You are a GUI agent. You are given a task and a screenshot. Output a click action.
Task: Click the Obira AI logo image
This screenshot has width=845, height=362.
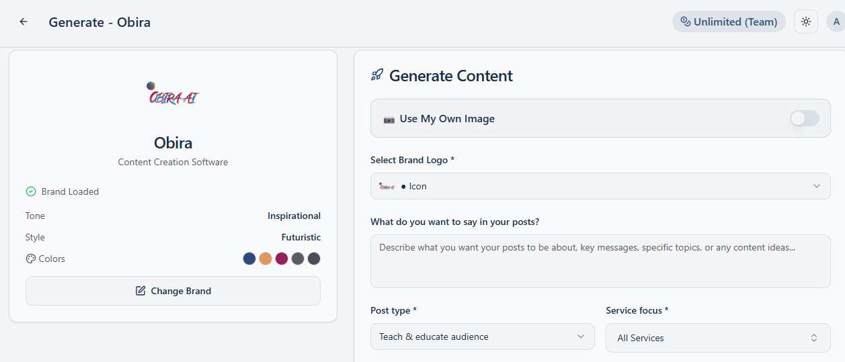[x=173, y=93]
